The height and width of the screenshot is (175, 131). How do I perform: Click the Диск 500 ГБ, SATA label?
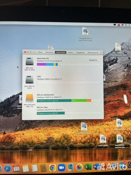30,87
